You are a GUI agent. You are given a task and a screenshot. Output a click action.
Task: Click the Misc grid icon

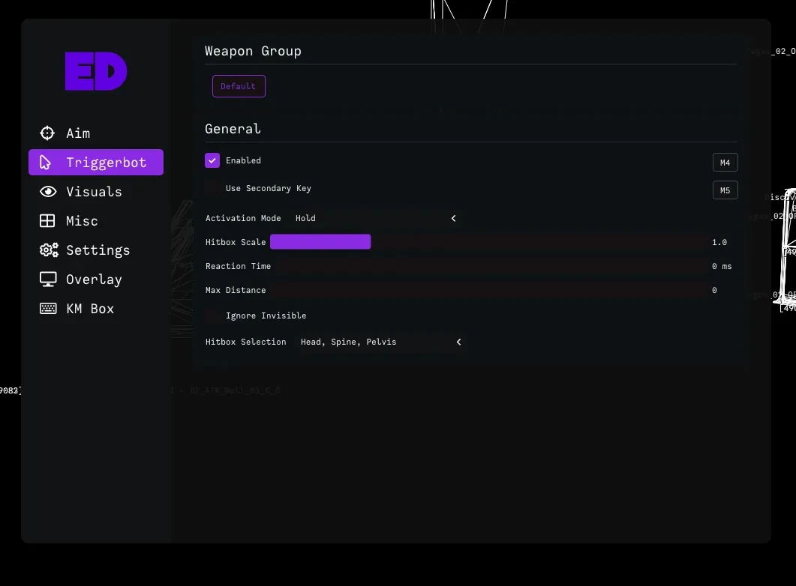(x=47, y=220)
